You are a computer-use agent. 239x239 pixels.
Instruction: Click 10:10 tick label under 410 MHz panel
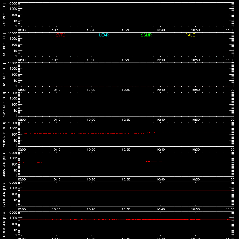56,60
